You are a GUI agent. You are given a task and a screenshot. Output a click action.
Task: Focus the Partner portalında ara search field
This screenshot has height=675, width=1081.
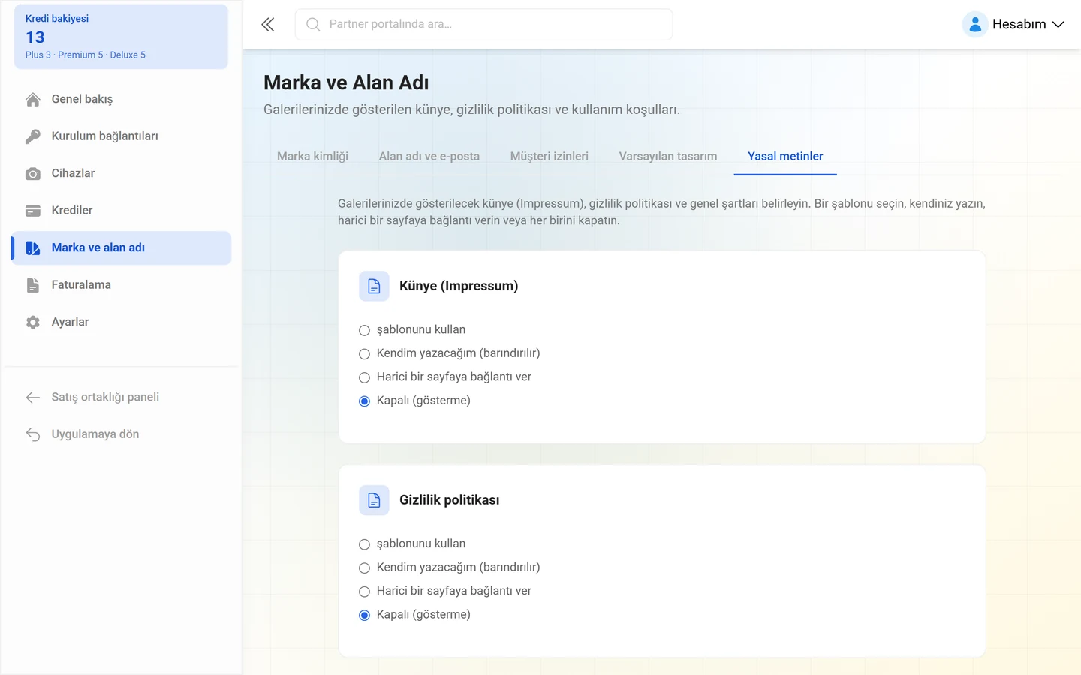[484, 25]
